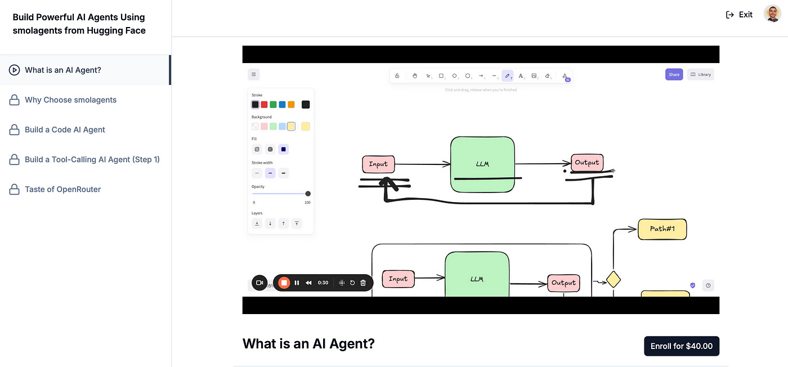Rewind the recording
Screen dimensions: 788x367
308,283
